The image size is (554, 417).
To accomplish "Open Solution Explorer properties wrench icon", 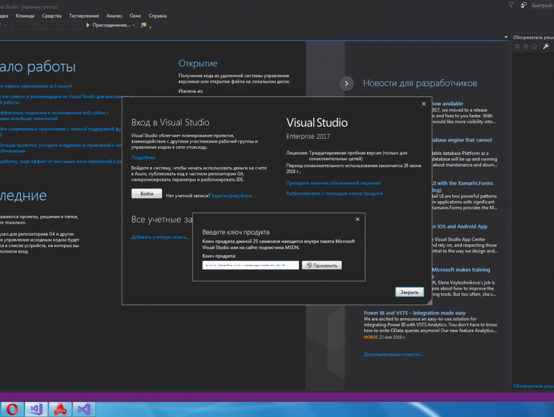I will tap(546, 47).
